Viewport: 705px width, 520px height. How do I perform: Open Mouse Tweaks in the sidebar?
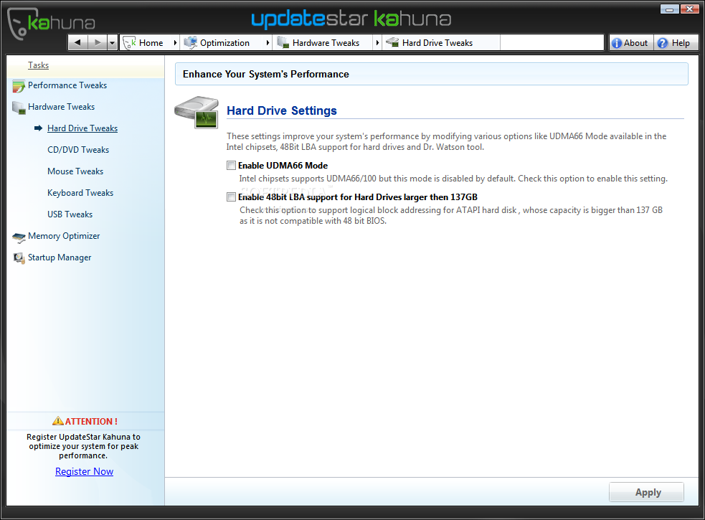coord(75,171)
